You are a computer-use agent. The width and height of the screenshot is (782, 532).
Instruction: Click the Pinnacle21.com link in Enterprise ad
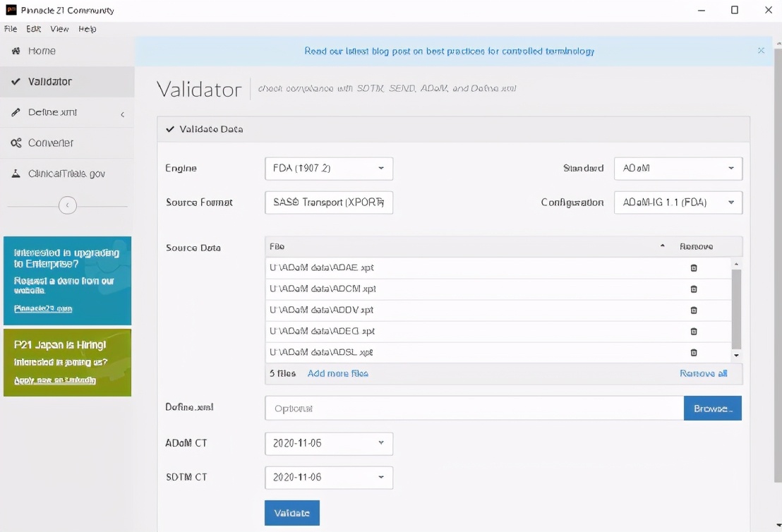pyautogui.click(x=43, y=308)
